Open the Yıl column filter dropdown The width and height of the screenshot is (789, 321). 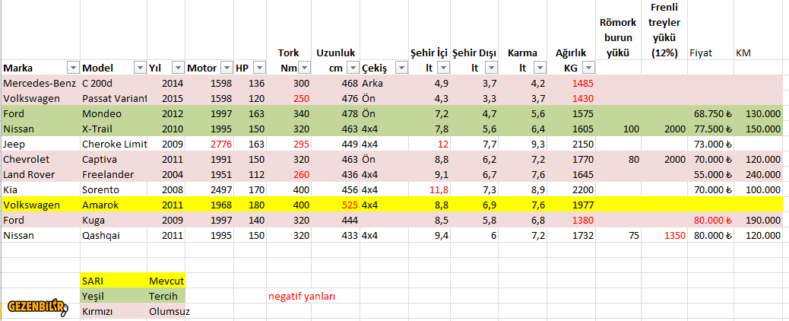point(178,68)
